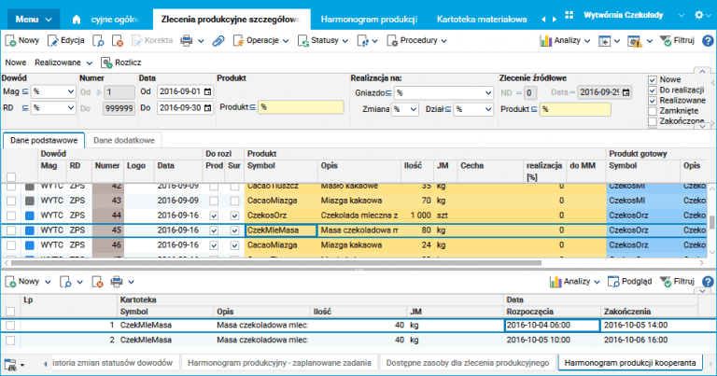Viewport: 717px width, 376px height.
Task: Expand the Realizowane dropdown arrow
Action: pos(90,63)
